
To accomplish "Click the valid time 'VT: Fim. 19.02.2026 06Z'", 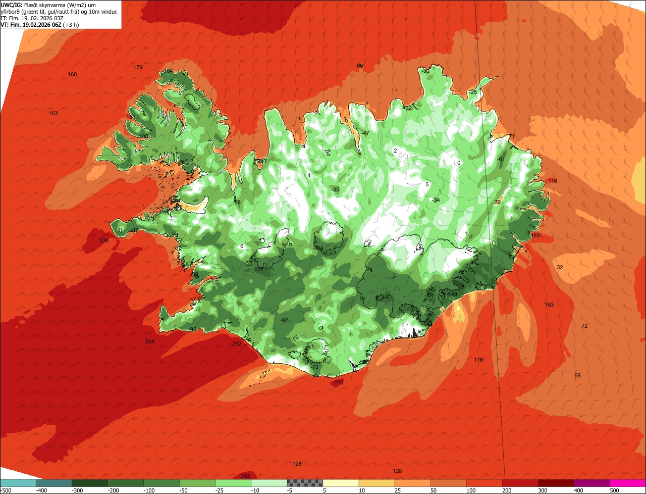I will click(31, 24).
